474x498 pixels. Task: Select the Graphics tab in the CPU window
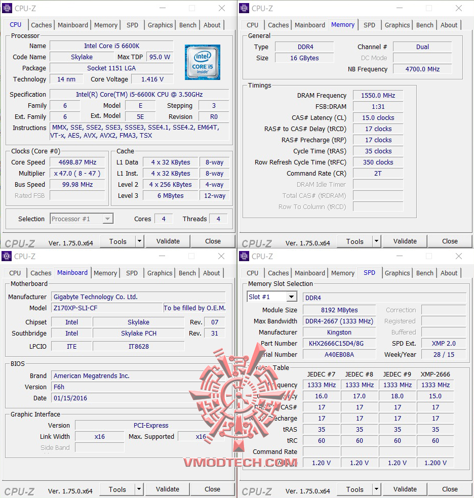[160, 25]
